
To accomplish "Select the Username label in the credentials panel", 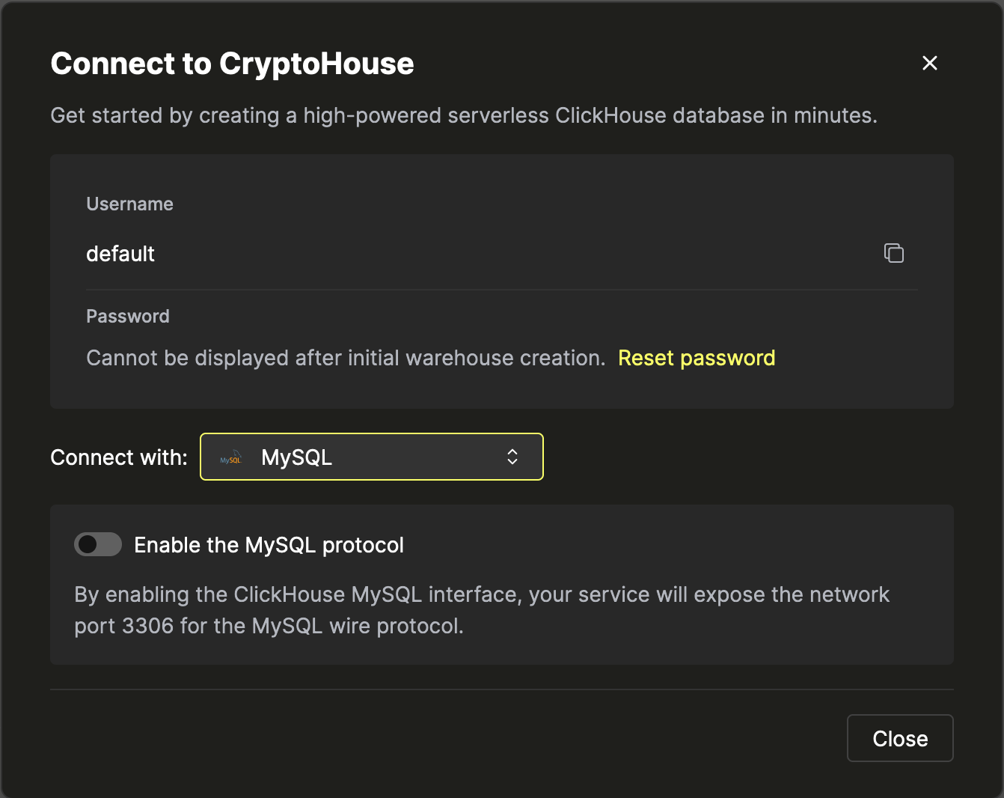I will [129, 204].
